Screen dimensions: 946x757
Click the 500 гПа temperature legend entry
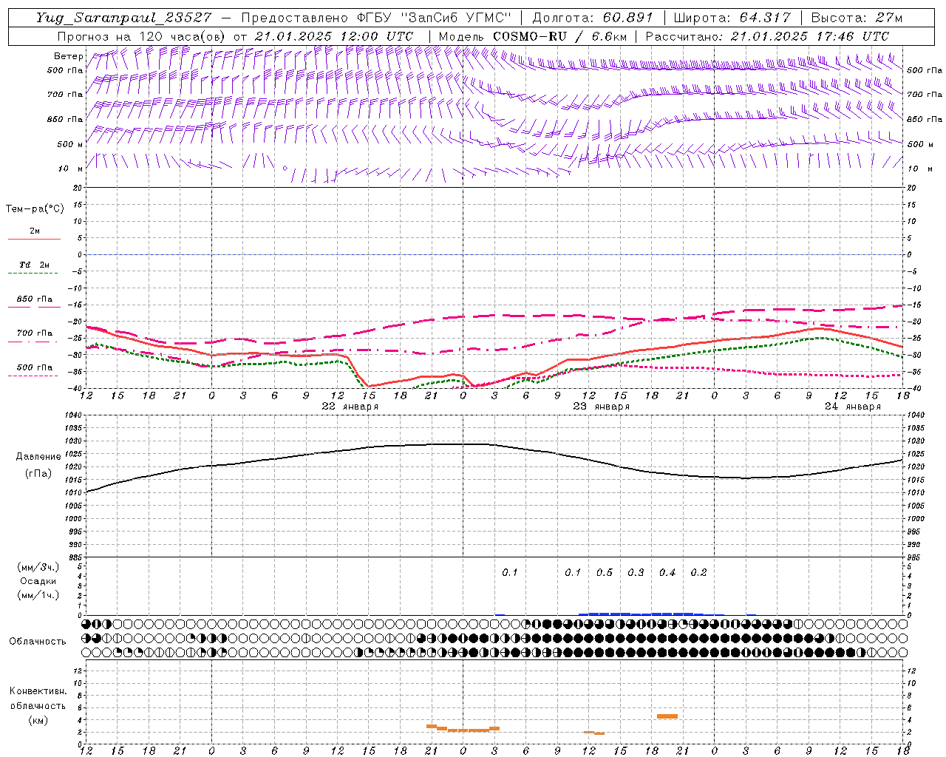click(34, 367)
